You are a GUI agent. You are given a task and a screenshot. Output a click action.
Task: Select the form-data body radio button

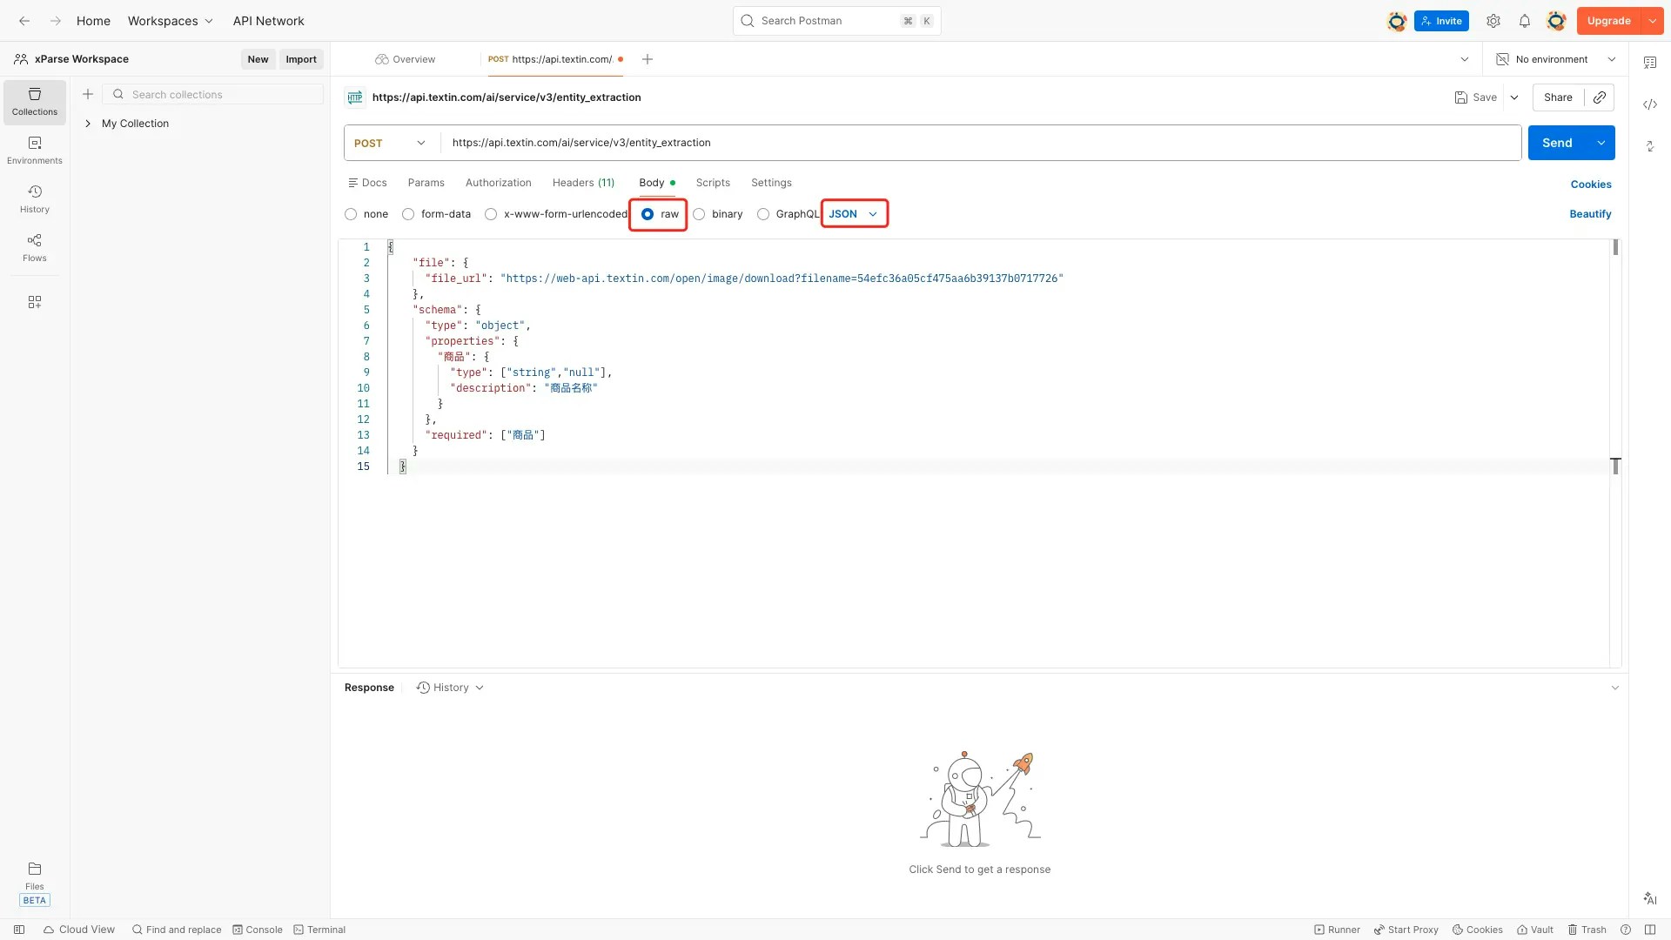pos(408,214)
